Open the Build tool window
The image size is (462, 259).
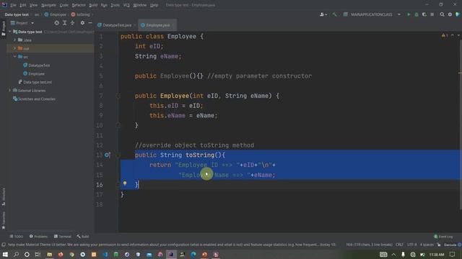click(x=83, y=237)
